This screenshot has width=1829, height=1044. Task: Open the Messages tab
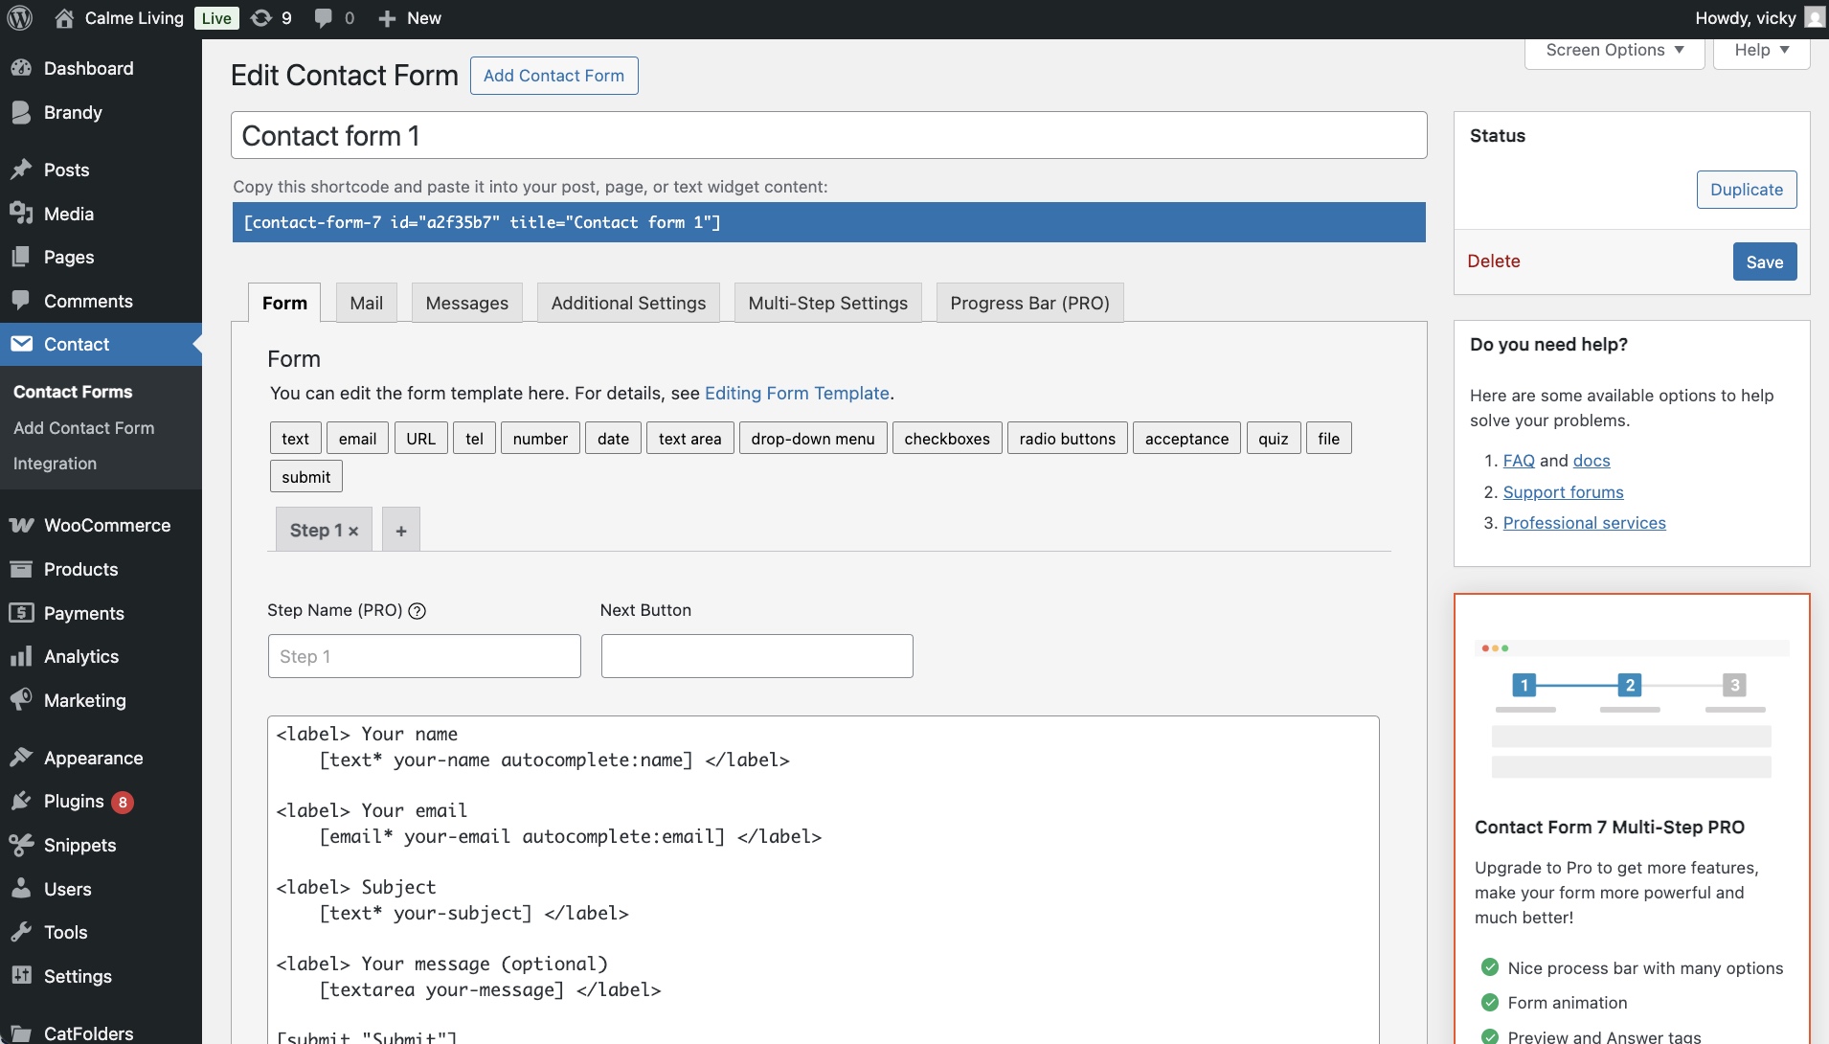coord(466,303)
